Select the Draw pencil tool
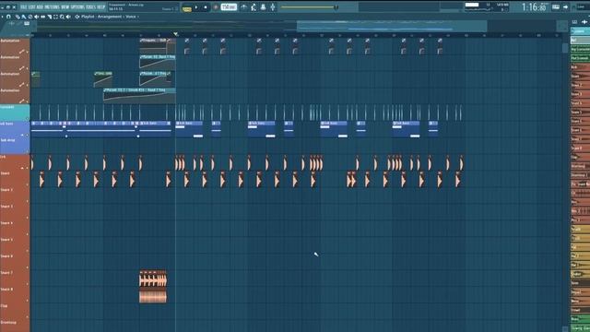The image size is (590, 332). [18, 17]
